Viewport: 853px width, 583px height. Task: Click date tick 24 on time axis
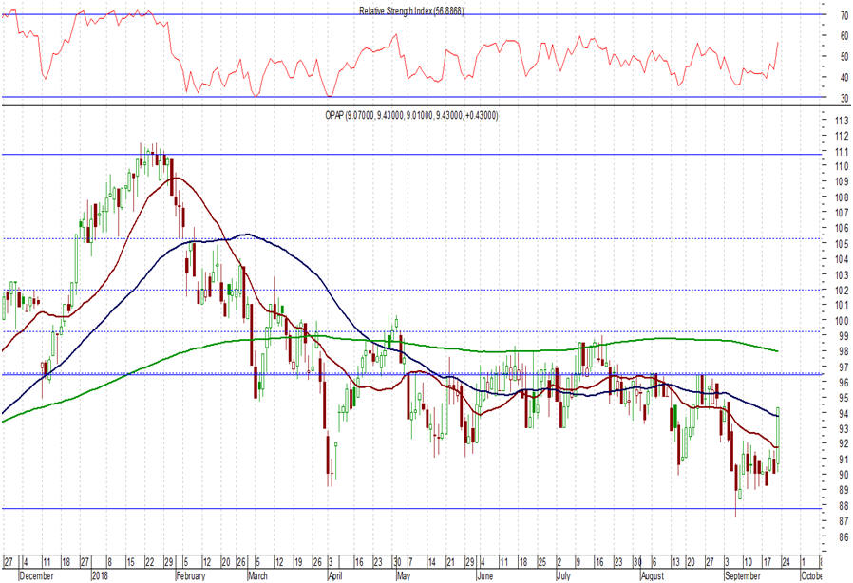point(786,562)
